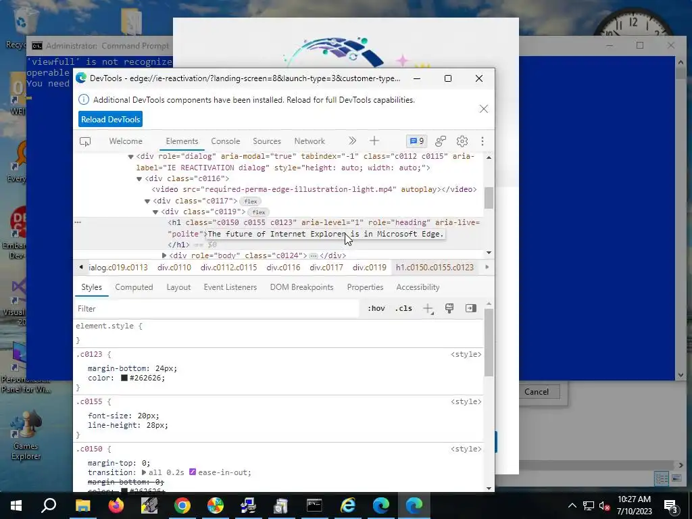Open the Properties pane tab
The image size is (692, 519).
pos(365,287)
